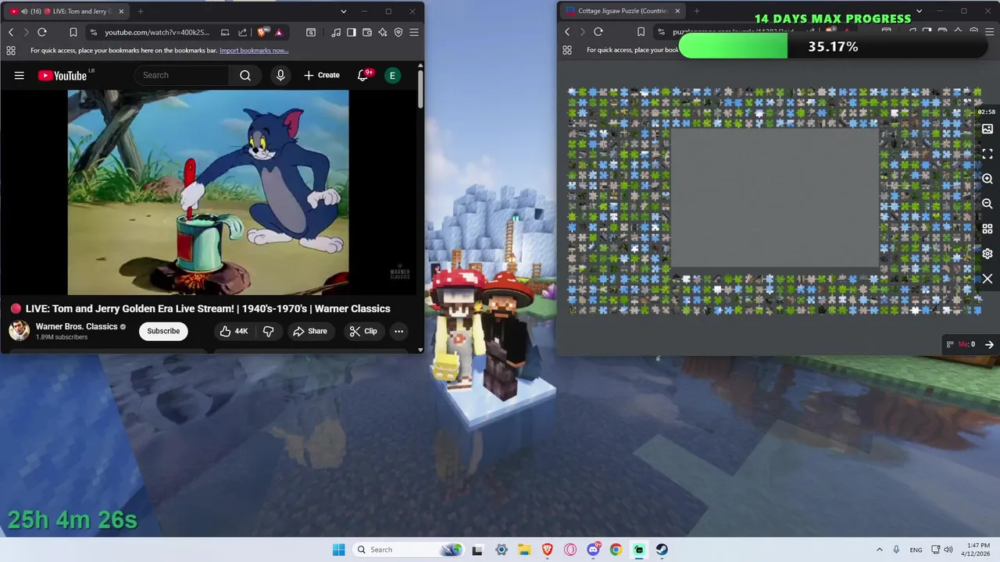Show hidden system tray icons
This screenshot has height=562, width=1000.
click(879, 550)
